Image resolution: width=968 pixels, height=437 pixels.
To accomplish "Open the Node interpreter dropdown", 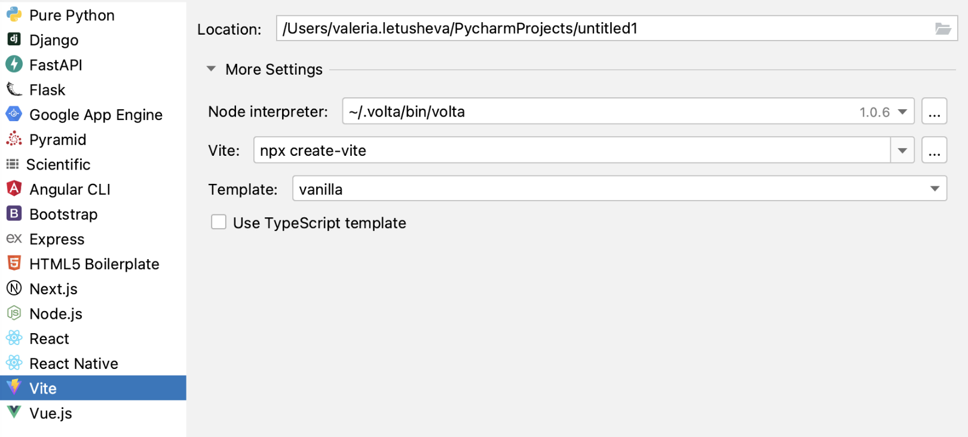I will click(902, 112).
